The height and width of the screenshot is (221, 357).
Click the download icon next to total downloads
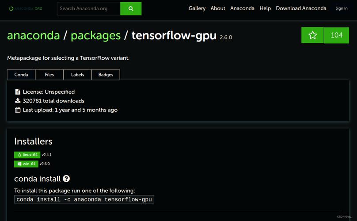click(x=18, y=100)
